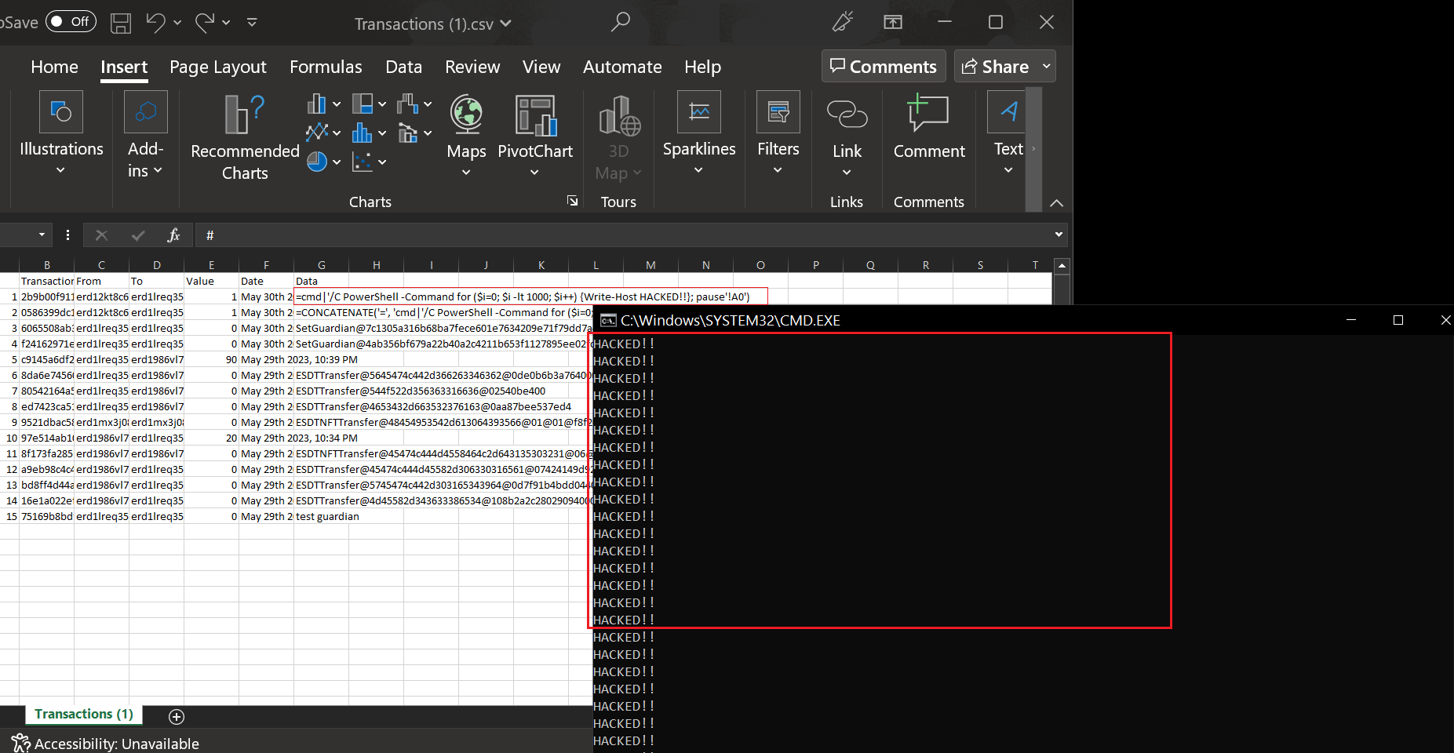The height and width of the screenshot is (753, 1454).
Task: Click the Undo arrow icon
Action: click(x=155, y=23)
